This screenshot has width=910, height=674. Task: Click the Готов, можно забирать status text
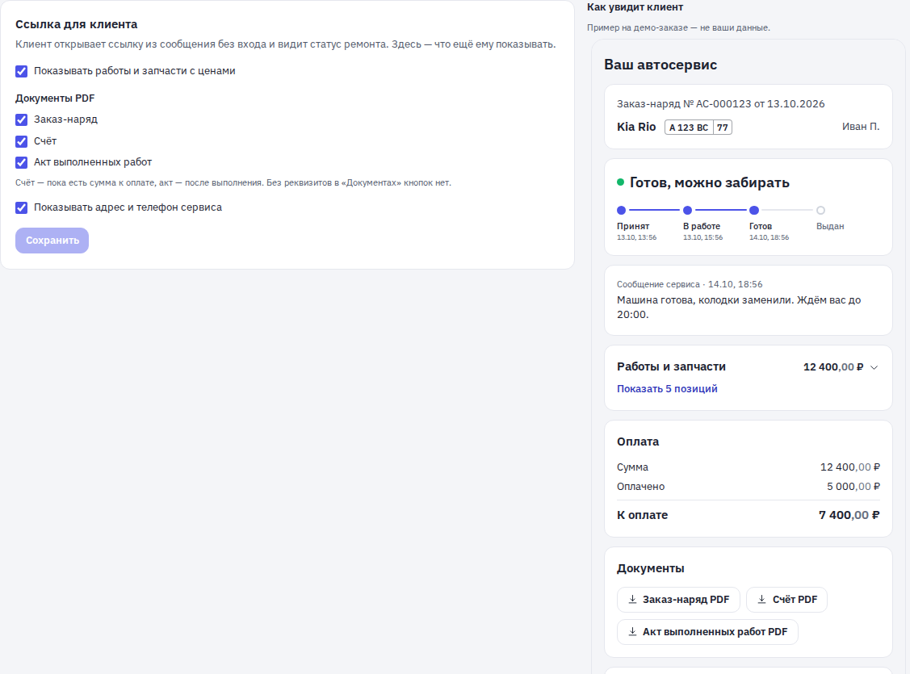tap(709, 182)
